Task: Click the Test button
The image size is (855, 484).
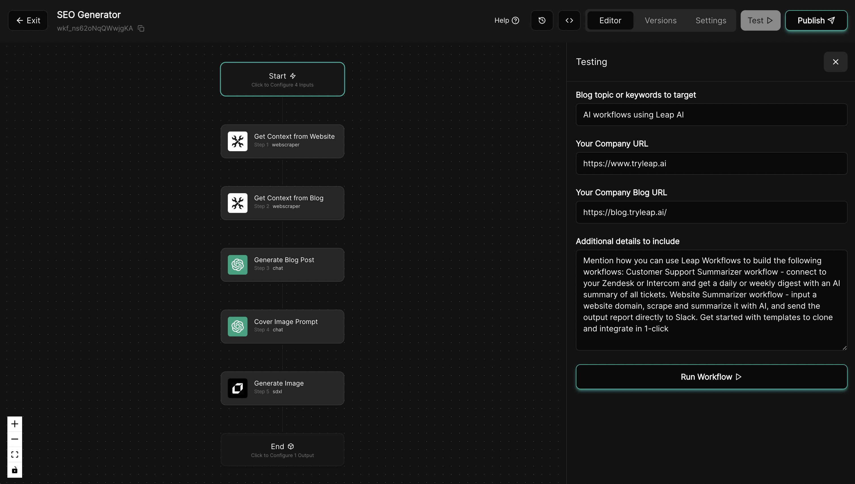Action: pos(760,20)
